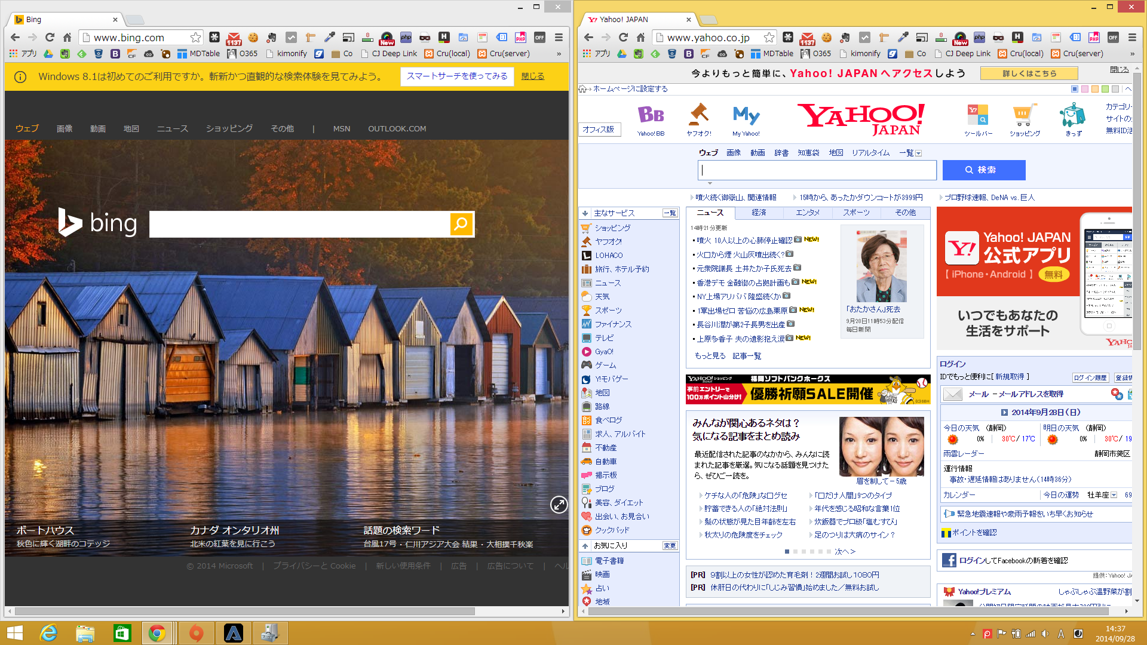
Task: Bookmark the page with the star in the Bing address bar
Action: click(x=195, y=38)
